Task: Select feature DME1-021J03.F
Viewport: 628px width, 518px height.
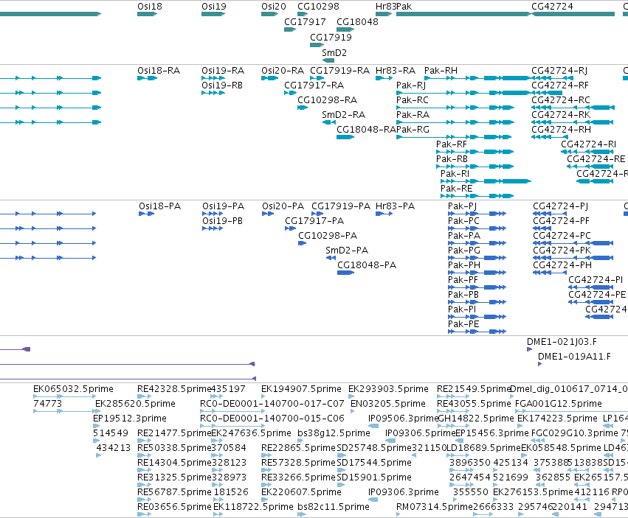Action: click(x=529, y=349)
